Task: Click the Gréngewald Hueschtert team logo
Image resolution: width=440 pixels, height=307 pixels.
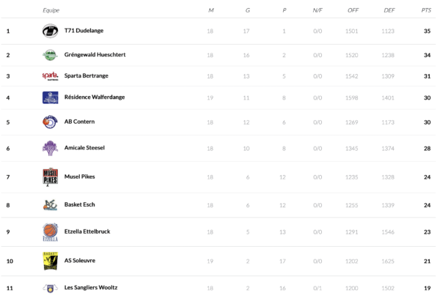Action: point(50,55)
